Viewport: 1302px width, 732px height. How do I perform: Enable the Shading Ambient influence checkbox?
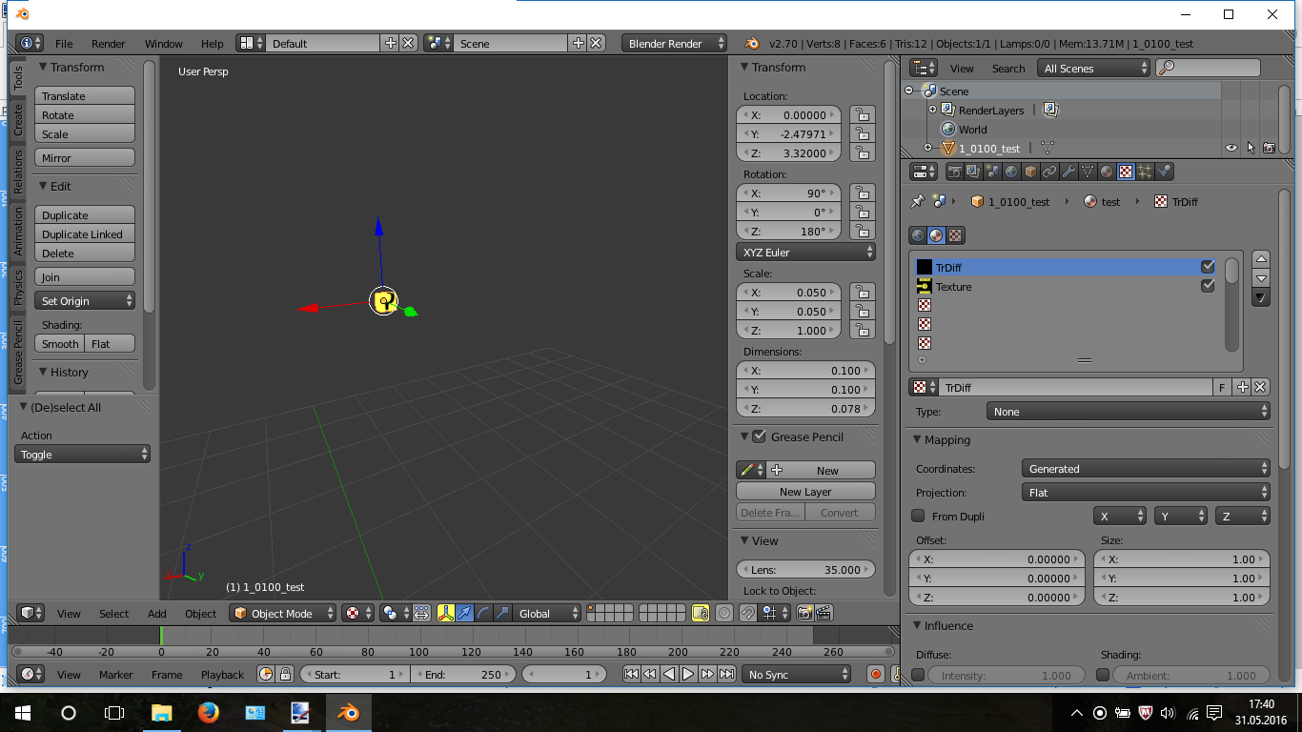[x=1103, y=675]
